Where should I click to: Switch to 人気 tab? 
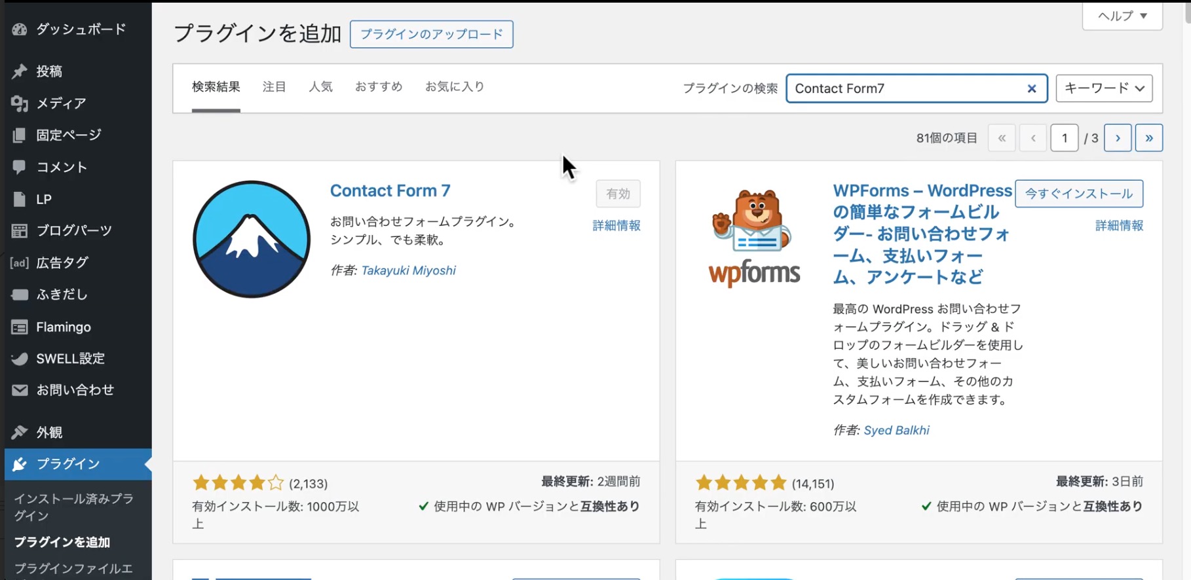[321, 87]
